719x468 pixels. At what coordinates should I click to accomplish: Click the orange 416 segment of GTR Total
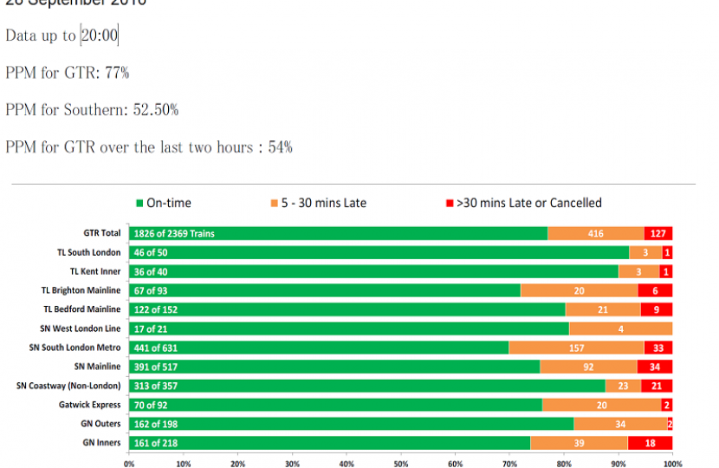[596, 233]
